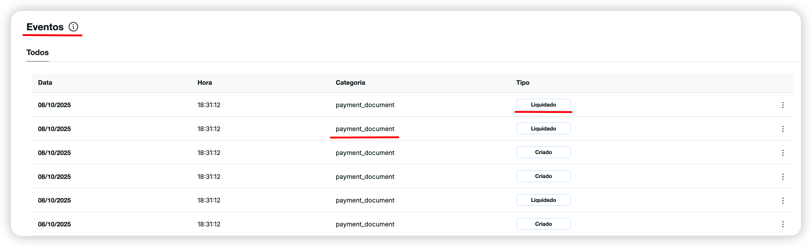Open the three-dot menu on second row
The width and height of the screenshot is (812, 247).
(x=782, y=129)
